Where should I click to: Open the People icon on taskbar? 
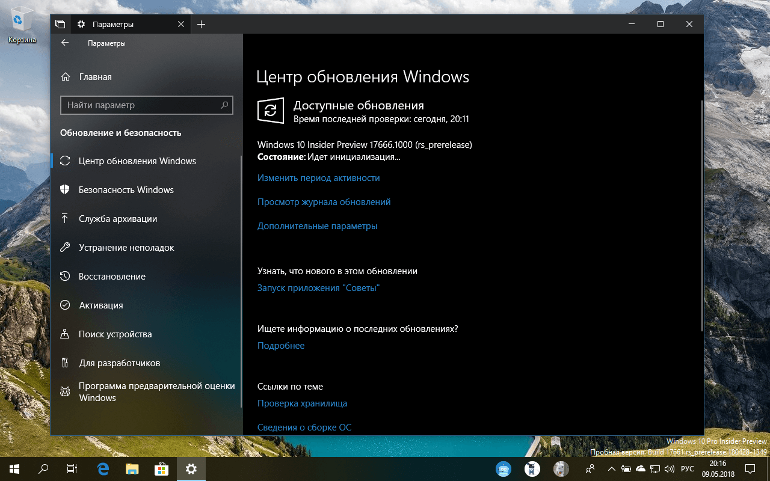pos(591,469)
